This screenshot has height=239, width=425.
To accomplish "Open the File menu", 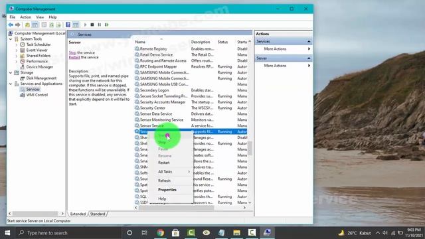I will click(13, 17).
